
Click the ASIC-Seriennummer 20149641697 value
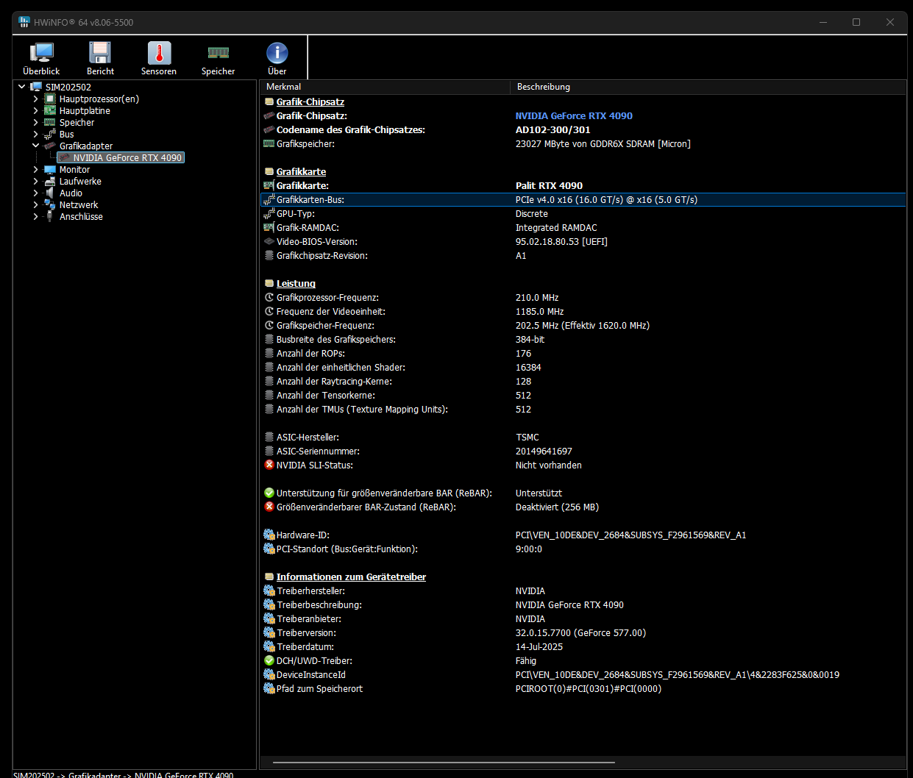pos(544,451)
